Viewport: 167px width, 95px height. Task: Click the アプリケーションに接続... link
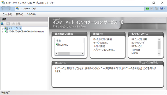(104, 50)
